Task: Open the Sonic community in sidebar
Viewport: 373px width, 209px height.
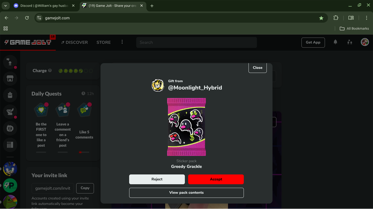Action: point(10,169)
